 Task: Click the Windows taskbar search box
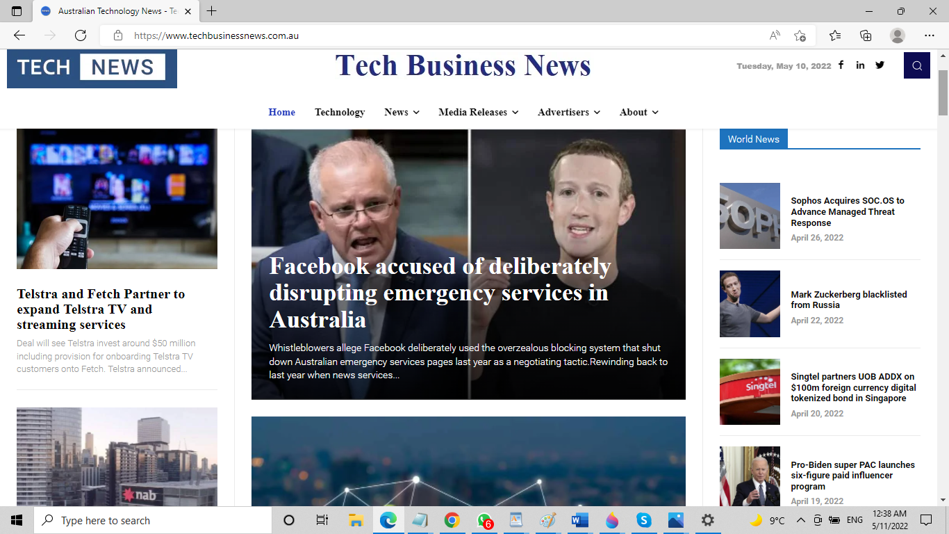click(153, 520)
